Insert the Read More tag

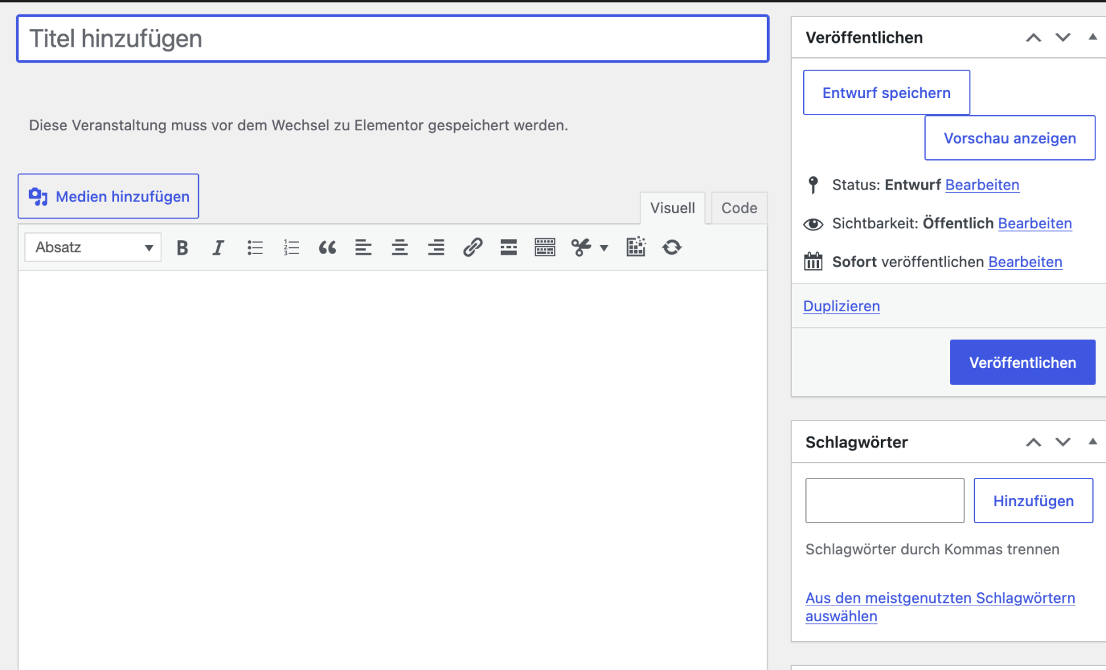[x=508, y=247]
